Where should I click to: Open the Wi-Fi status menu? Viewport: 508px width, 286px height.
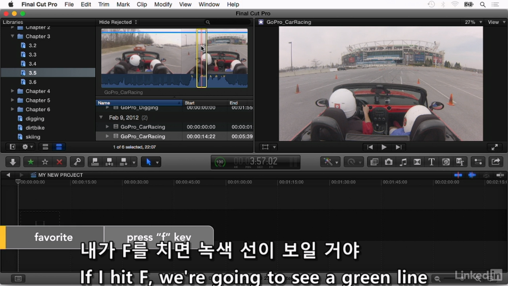point(455,4)
